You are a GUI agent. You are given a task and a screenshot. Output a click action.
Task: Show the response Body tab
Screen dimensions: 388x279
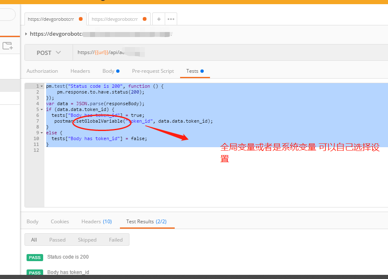(x=32, y=222)
